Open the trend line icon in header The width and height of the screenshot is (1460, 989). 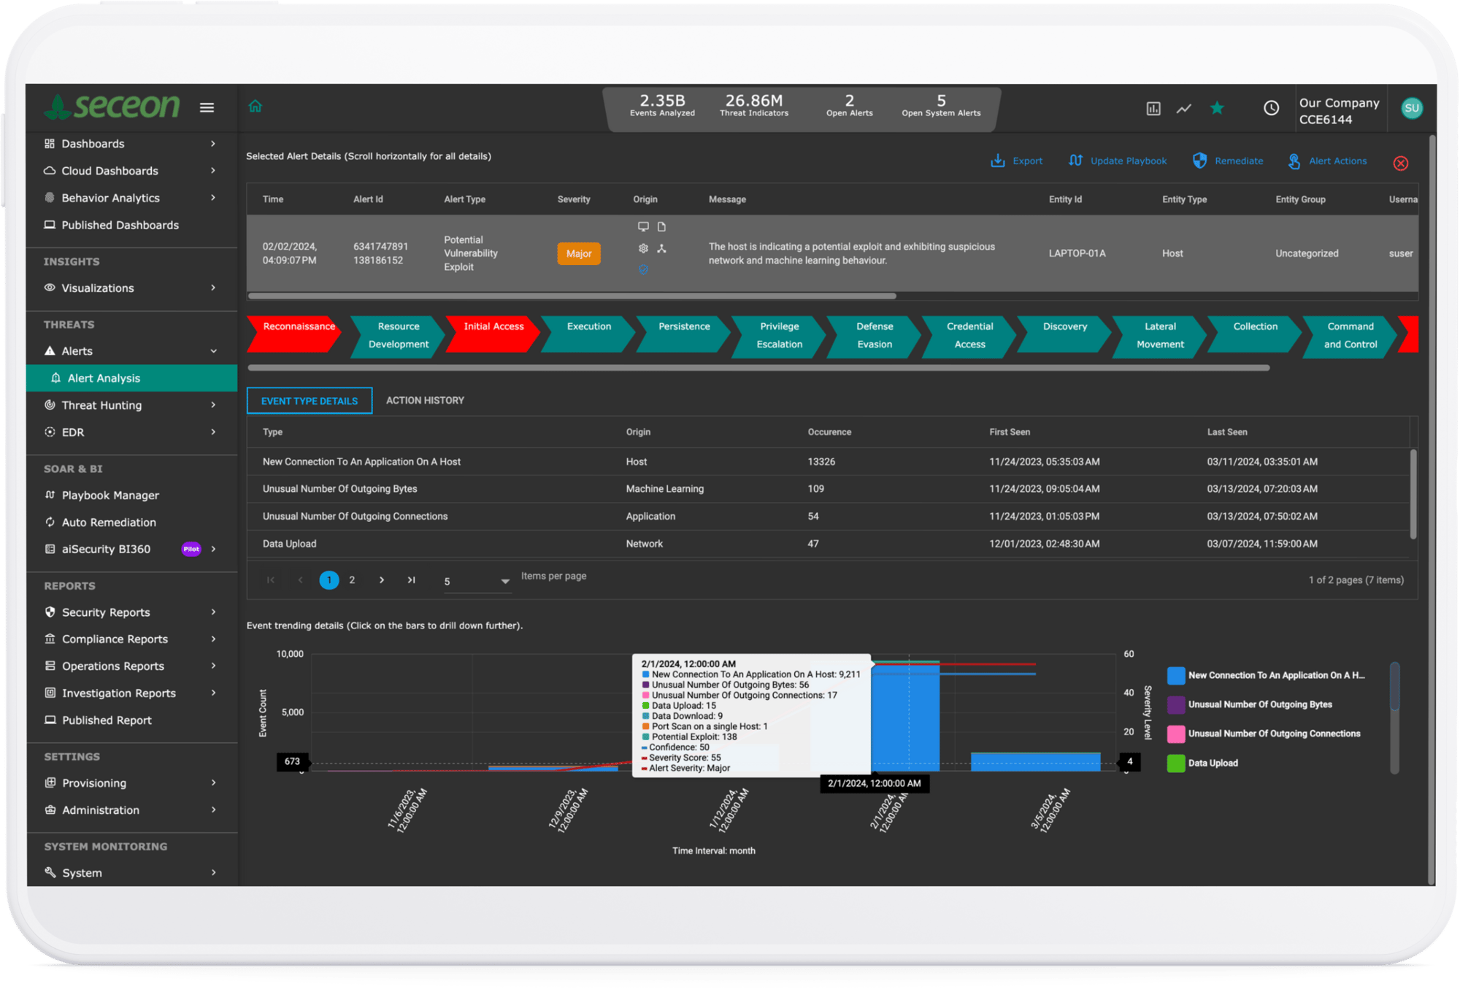1184,108
